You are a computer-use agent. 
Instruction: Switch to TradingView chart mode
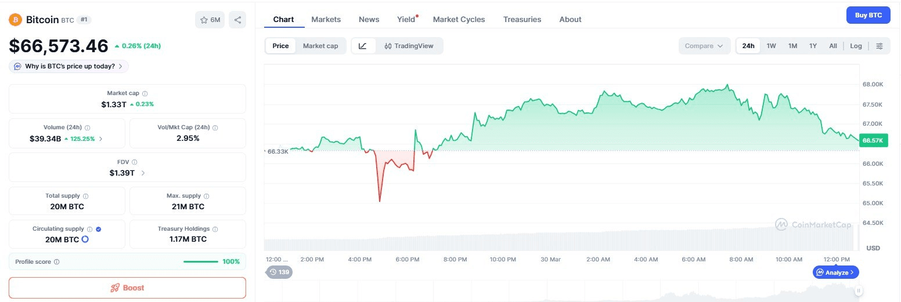point(409,46)
